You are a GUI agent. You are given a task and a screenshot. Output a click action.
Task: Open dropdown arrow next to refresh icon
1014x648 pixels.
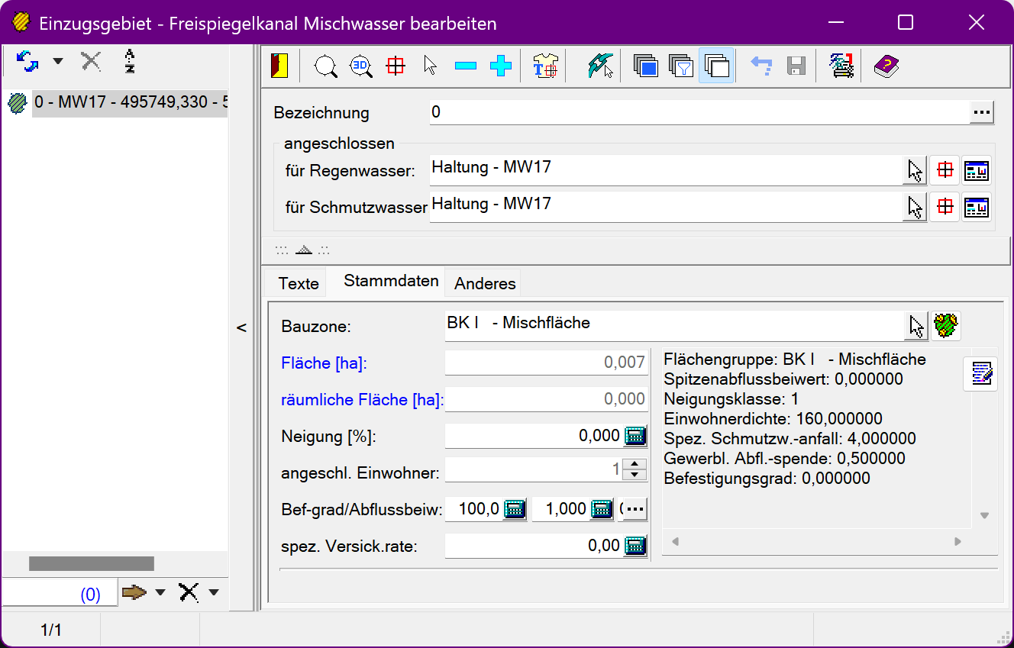(x=58, y=61)
